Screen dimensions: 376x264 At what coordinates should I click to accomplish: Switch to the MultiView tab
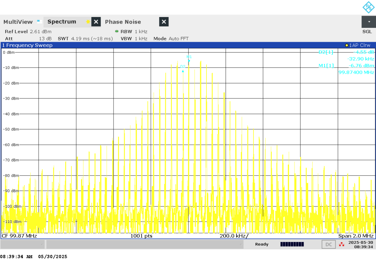click(x=18, y=22)
